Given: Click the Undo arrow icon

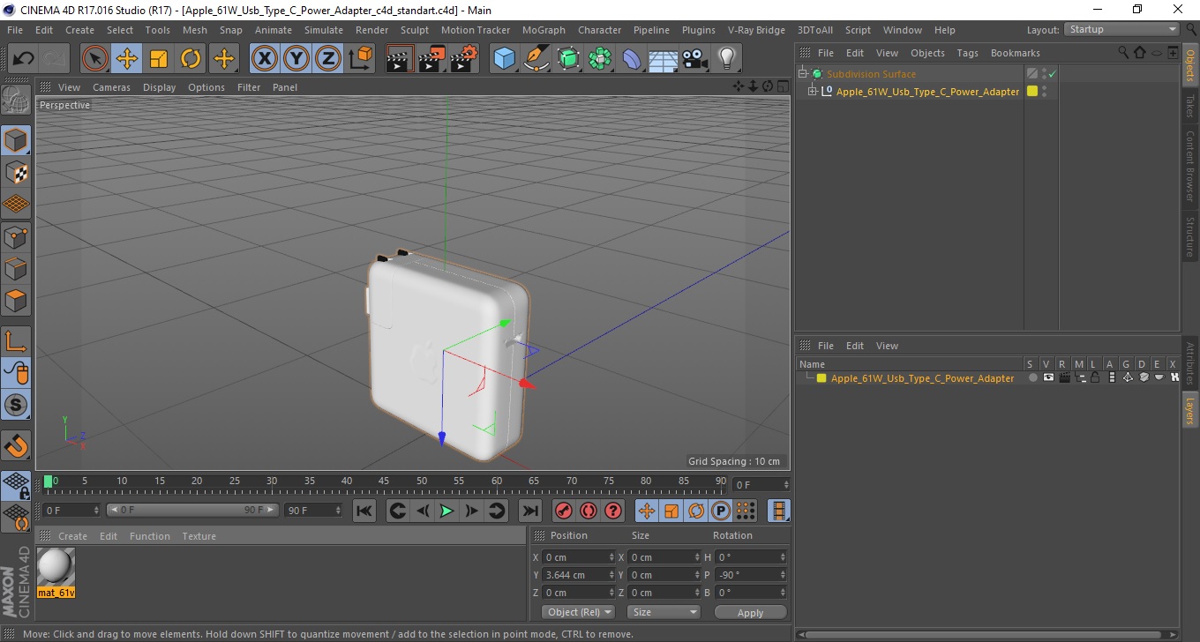Looking at the screenshot, I should click(23, 59).
